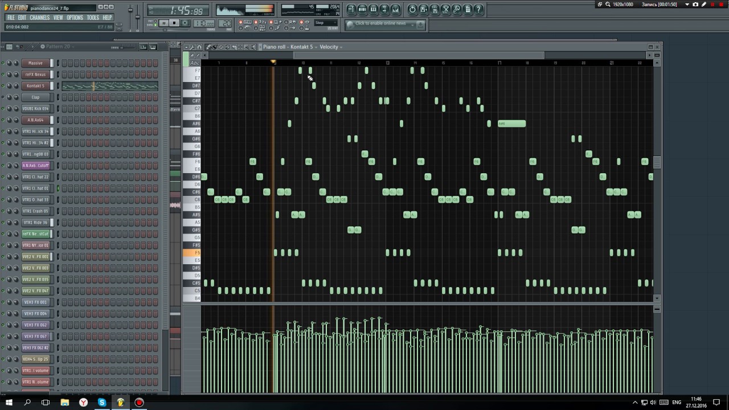The width and height of the screenshot is (729, 410).
Task: Select the A.N.Ax6..Cutoff channel button
Action: click(x=35, y=165)
